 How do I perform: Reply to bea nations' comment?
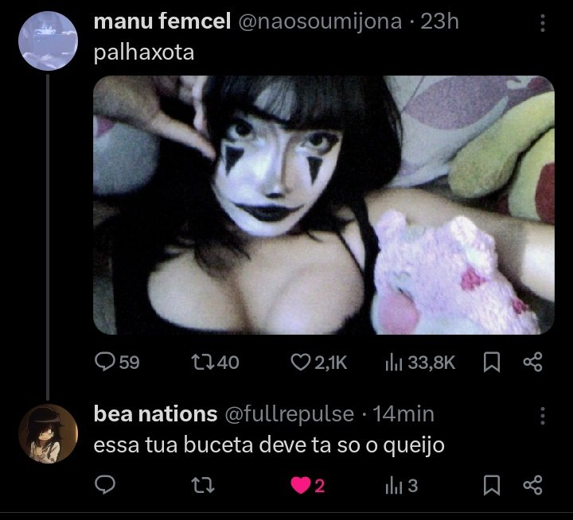pos(105,485)
